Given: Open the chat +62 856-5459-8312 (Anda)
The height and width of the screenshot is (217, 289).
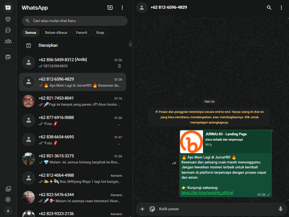Looking at the screenshot, I should 73,63.
